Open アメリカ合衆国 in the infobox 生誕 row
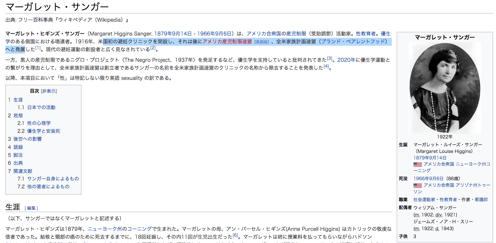 click(439, 164)
